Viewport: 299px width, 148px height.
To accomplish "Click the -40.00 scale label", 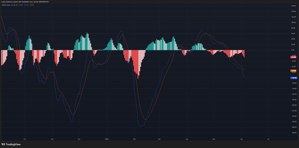I will tap(293, 61).
